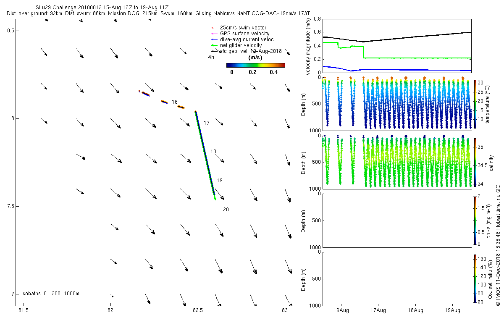The width and height of the screenshot is (504, 315).
Task: Click the 17Aug tick on time axis
Action: [x=378, y=310]
